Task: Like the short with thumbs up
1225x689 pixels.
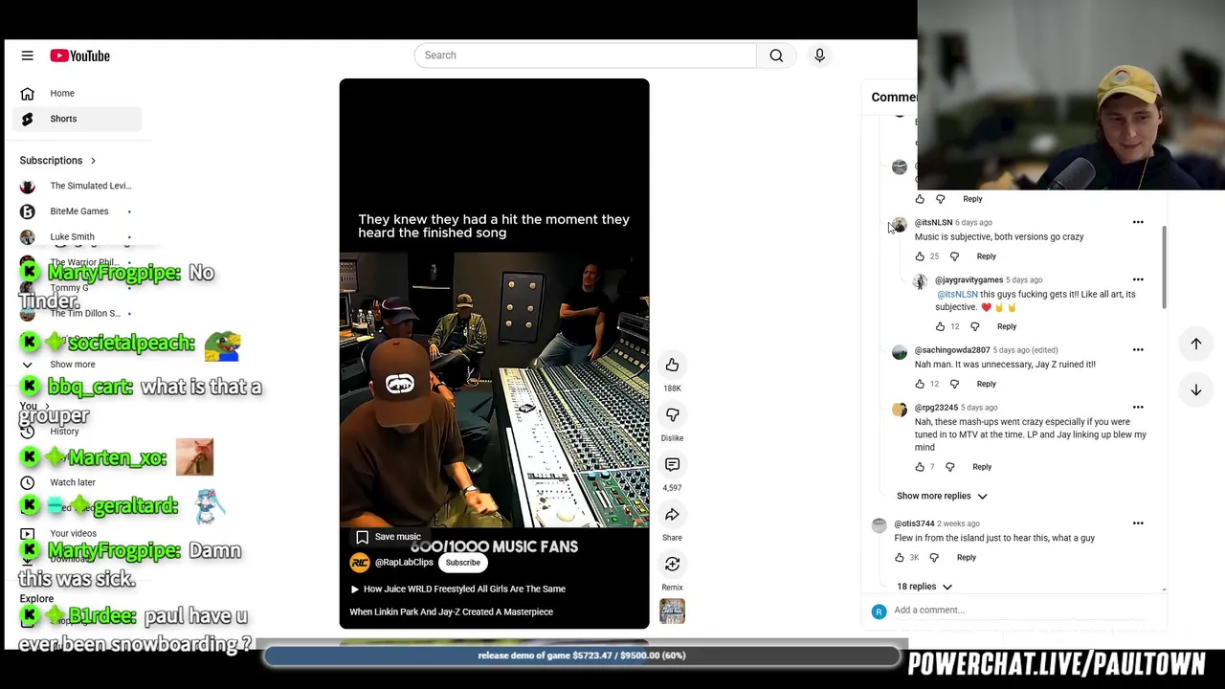Action: (x=672, y=365)
